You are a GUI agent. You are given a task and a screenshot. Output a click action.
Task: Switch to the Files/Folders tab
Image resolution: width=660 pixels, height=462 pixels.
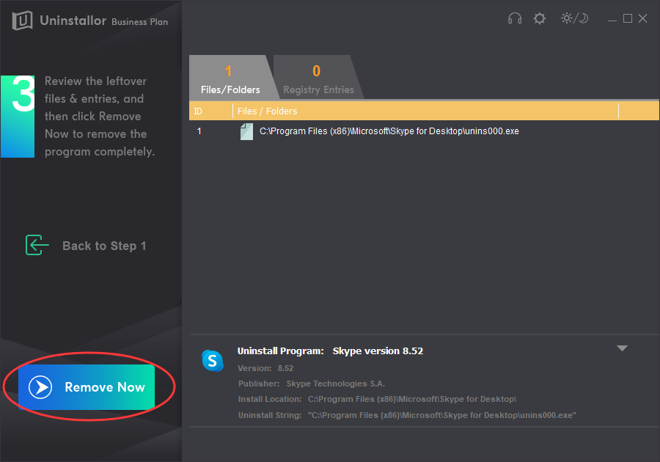pos(230,78)
